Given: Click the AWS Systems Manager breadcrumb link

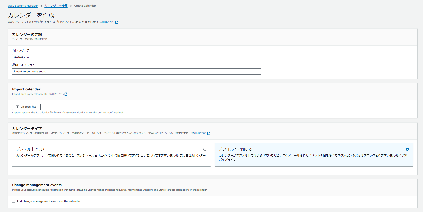Looking at the screenshot, I should 23,6.
